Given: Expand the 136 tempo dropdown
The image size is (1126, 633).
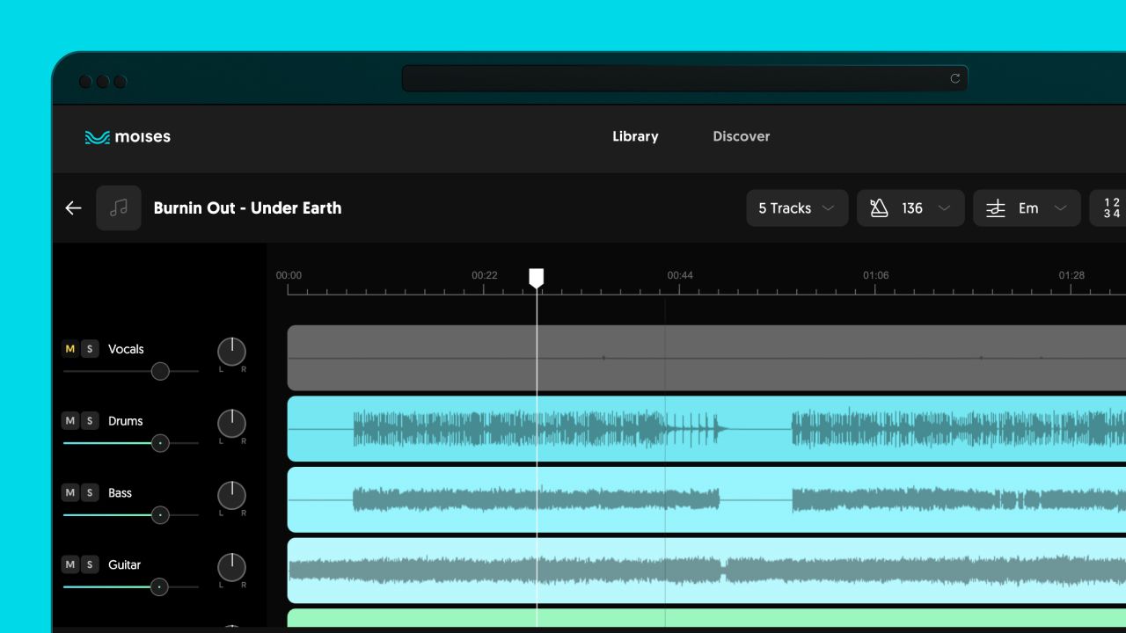Looking at the screenshot, I should (944, 208).
